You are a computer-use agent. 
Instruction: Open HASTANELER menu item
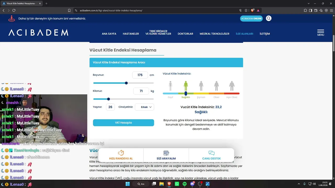tap(131, 34)
